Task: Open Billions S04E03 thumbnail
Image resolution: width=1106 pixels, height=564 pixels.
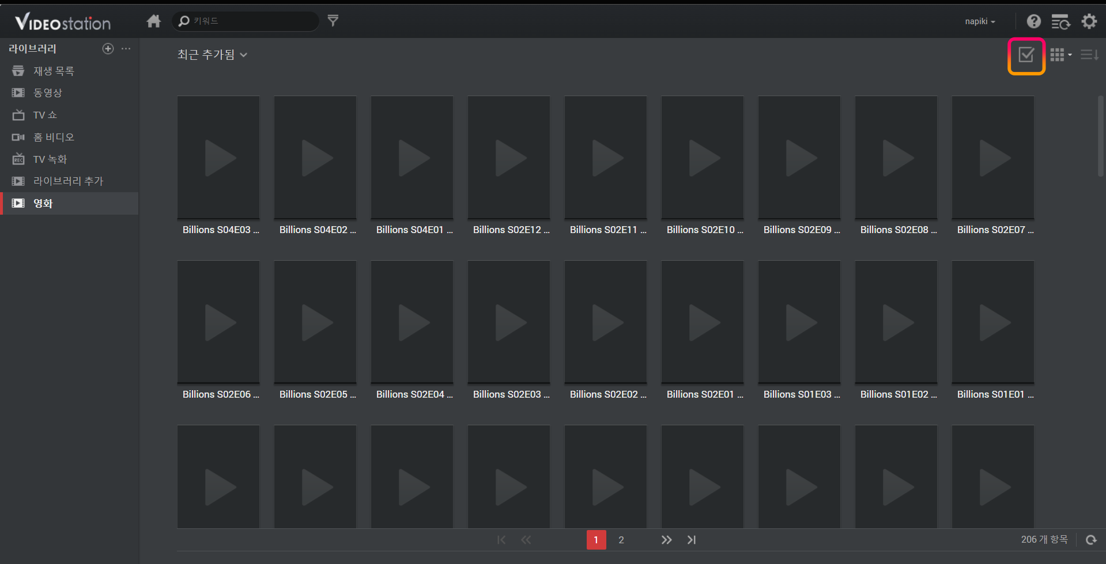Action: pyautogui.click(x=218, y=158)
